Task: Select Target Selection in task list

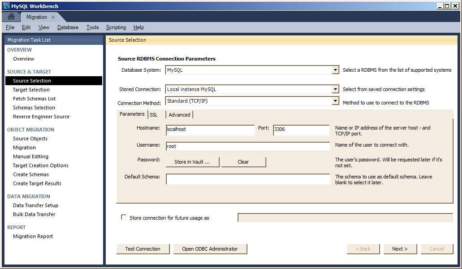Action: point(31,90)
